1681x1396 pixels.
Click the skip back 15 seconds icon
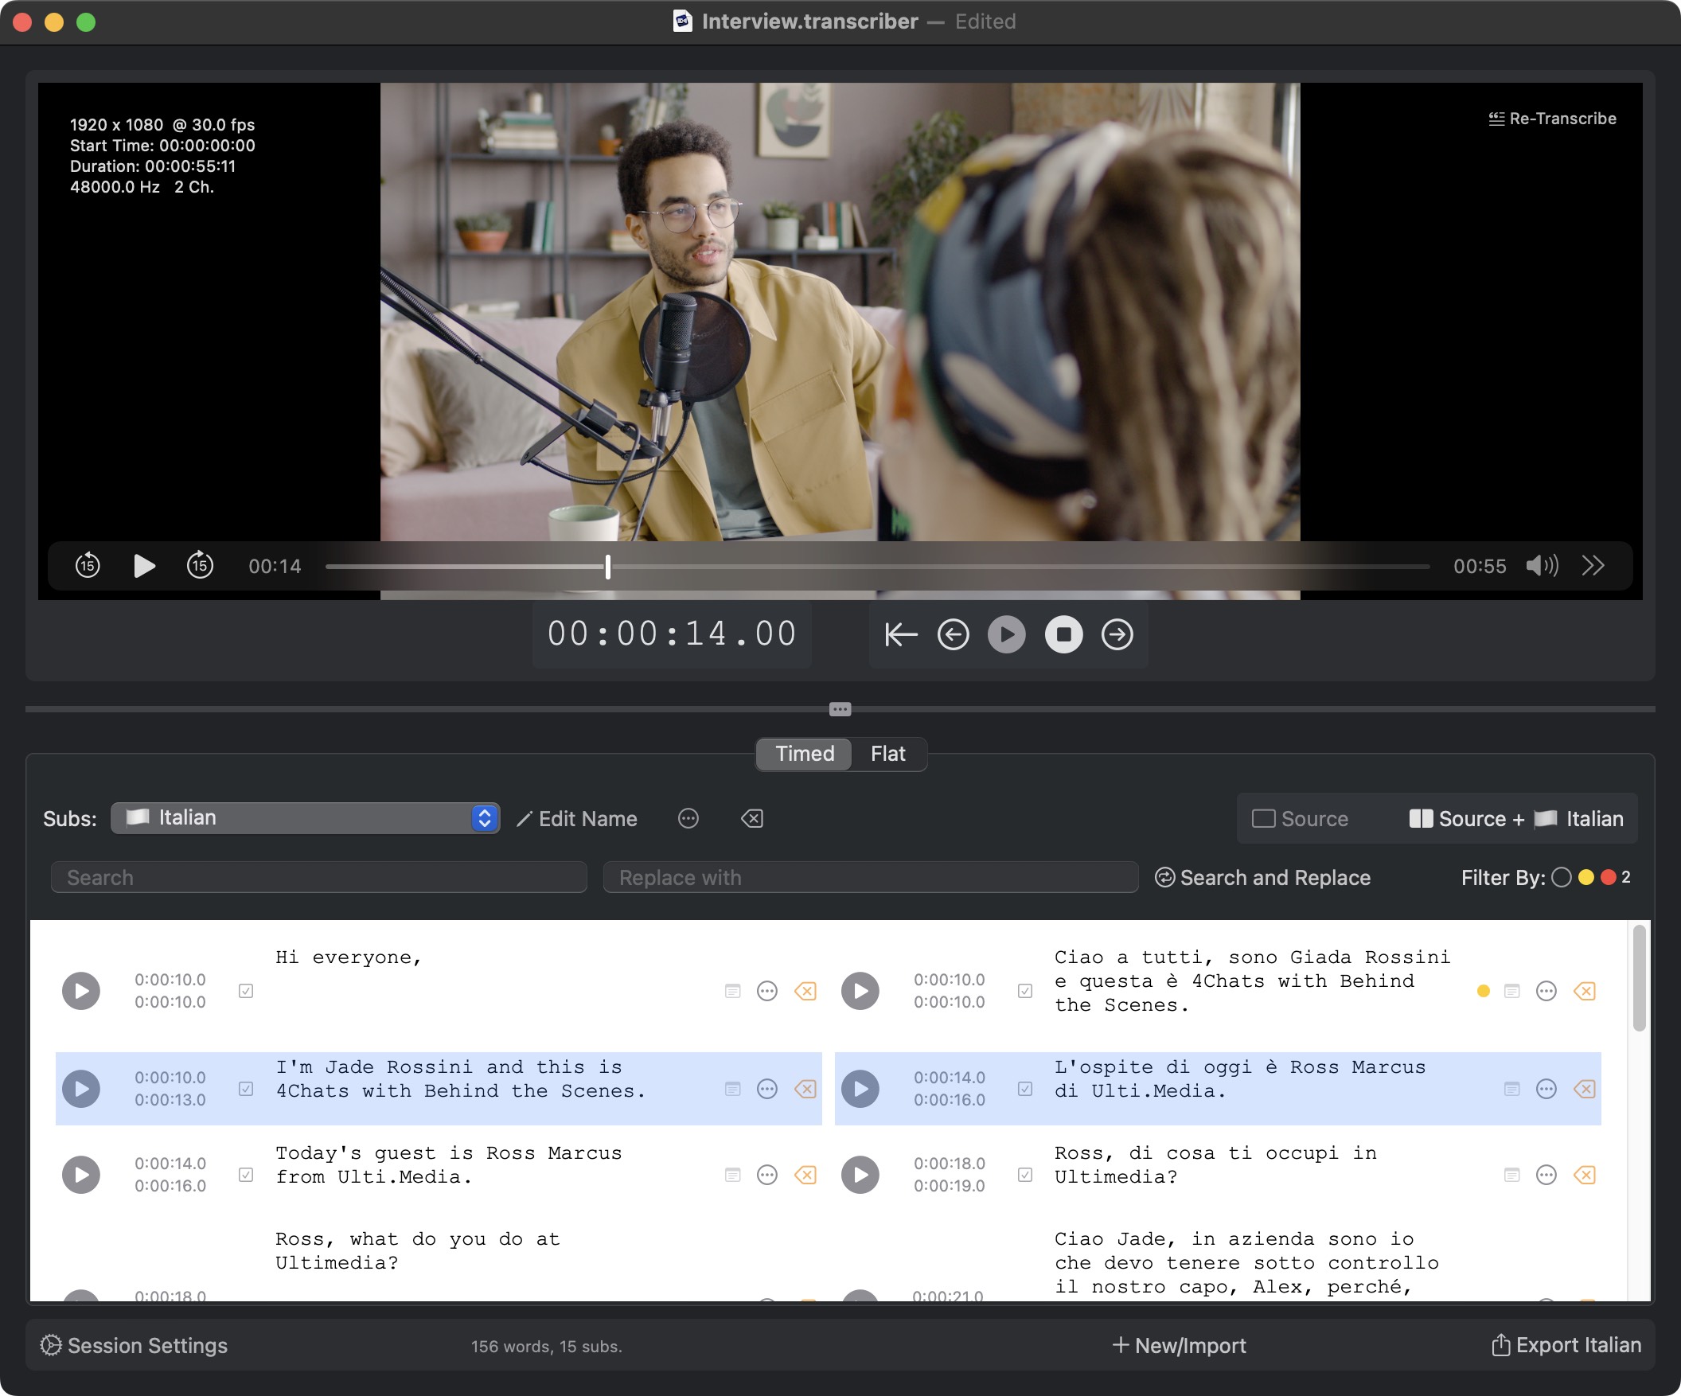coord(88,566)
